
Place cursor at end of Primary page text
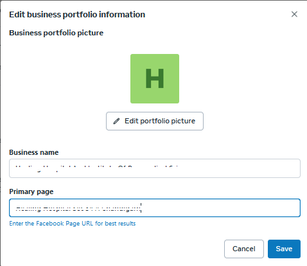click(x=141, y=208)
